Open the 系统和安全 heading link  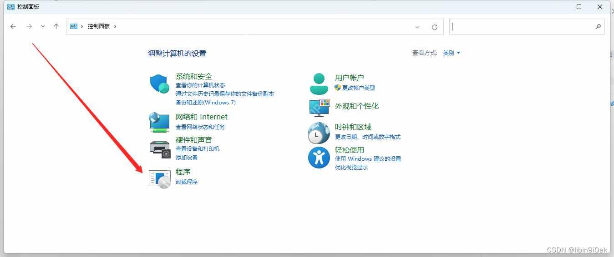pyautogui.click(x=194, y=77)
